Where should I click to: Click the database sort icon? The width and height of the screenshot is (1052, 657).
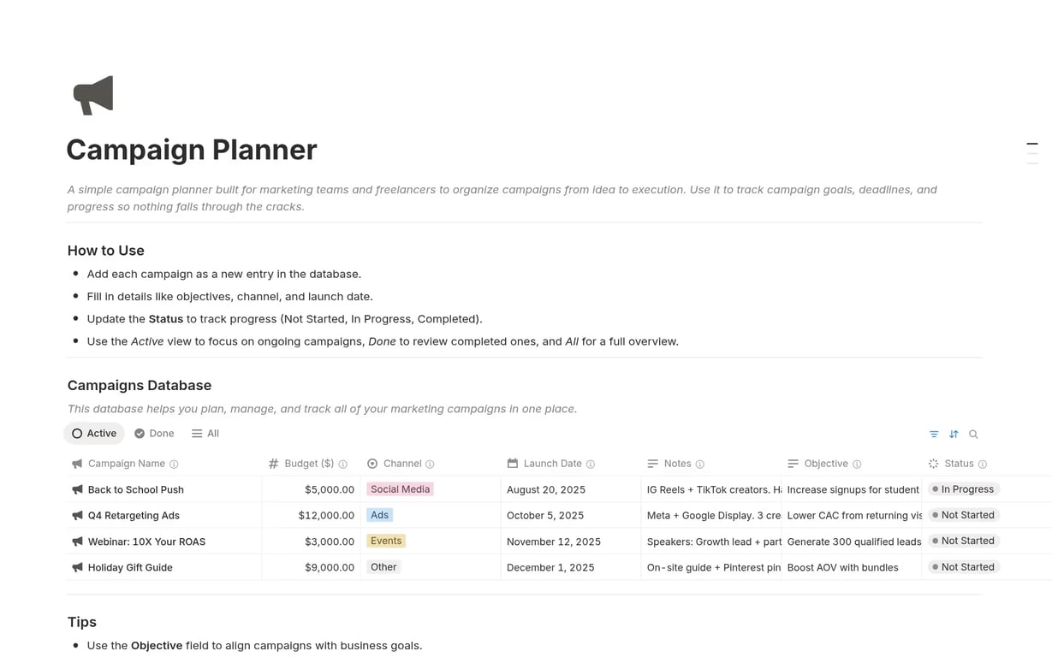point(954,435)
